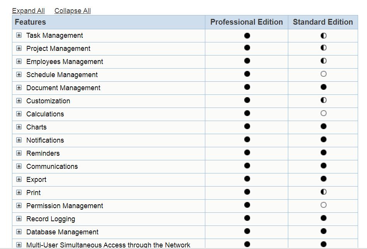Open the Expand All link
The height and width of the screenshot is (249, 367).
point(28,10)
